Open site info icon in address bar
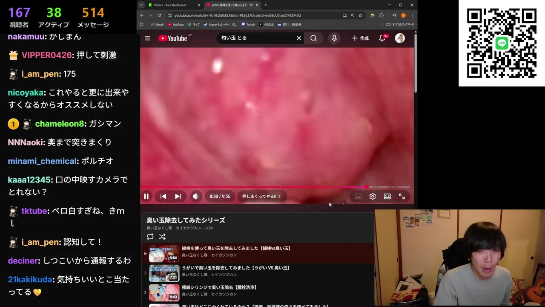Image resolution: width=545 pixels, height=307 pixels. [x=170, y=15]
